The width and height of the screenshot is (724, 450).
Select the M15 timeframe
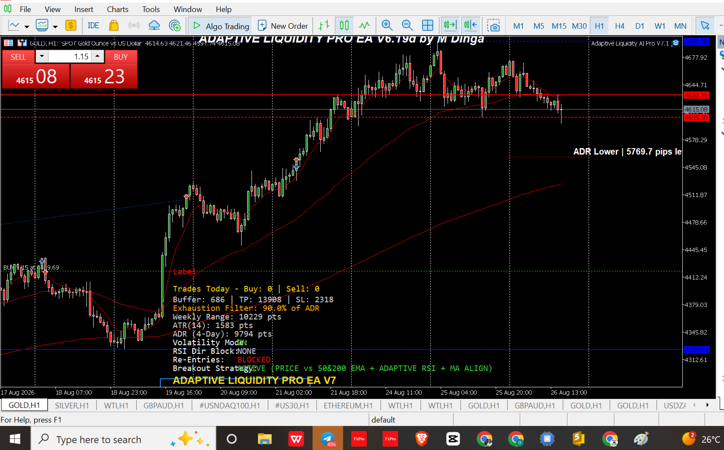pos(559,26)
